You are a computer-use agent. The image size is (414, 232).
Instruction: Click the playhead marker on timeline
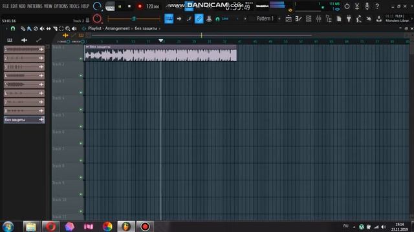(x=161, y=41)
